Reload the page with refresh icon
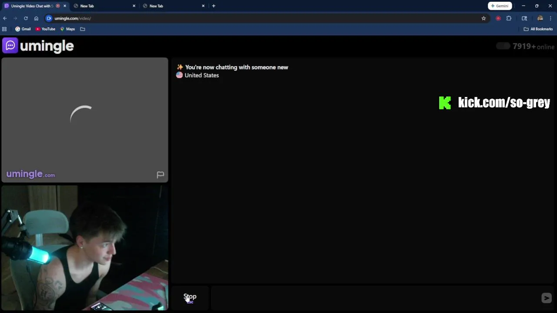Image resolution: width=557 pixels, height=313 pixels. click(x=26, y=18)
